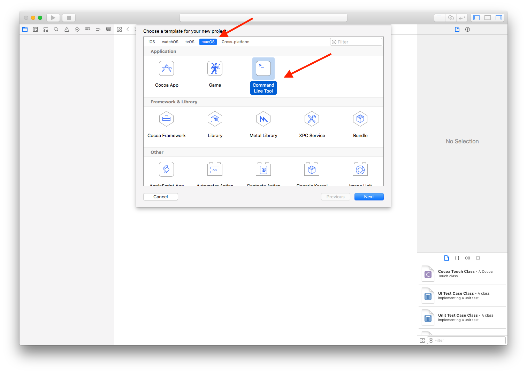Open the Issue navigator warning icon

[x=67, y=29]
